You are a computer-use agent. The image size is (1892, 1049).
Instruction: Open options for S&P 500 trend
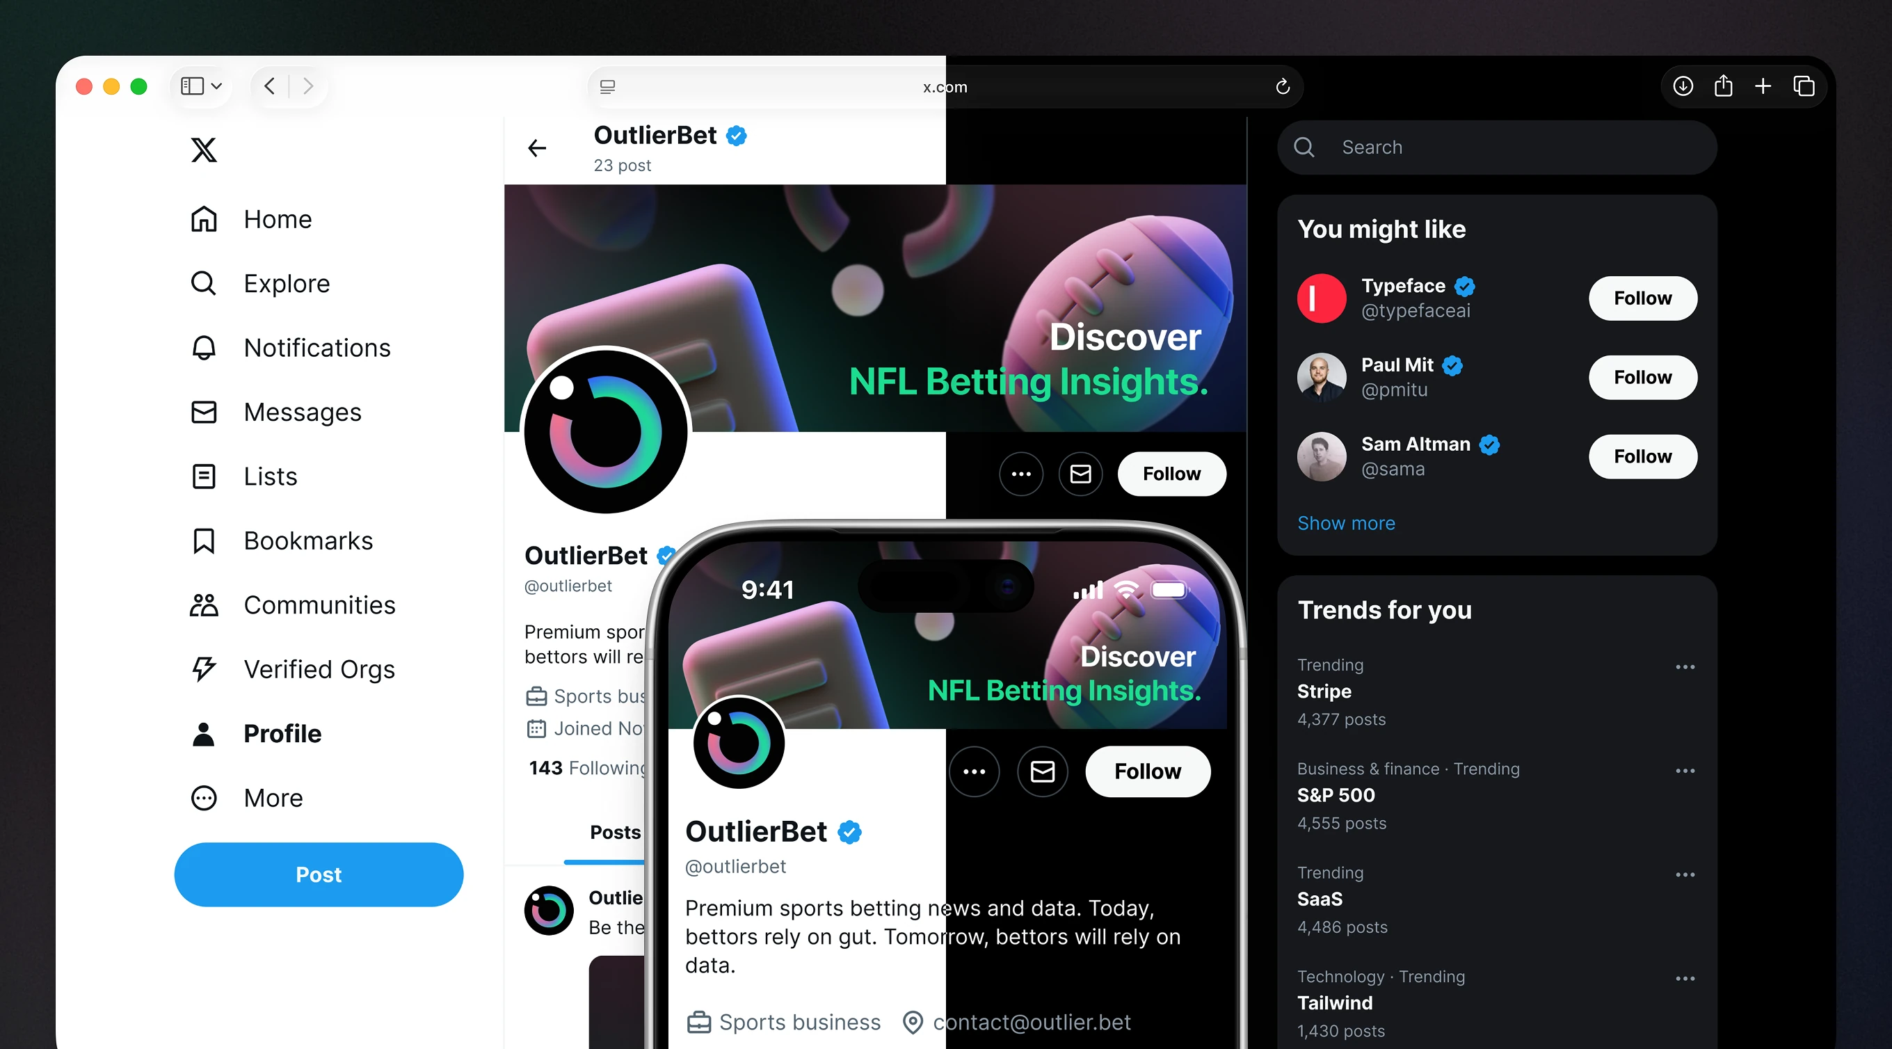coord(1685,771)
